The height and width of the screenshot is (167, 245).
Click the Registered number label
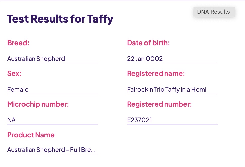[x=159, y=104]
